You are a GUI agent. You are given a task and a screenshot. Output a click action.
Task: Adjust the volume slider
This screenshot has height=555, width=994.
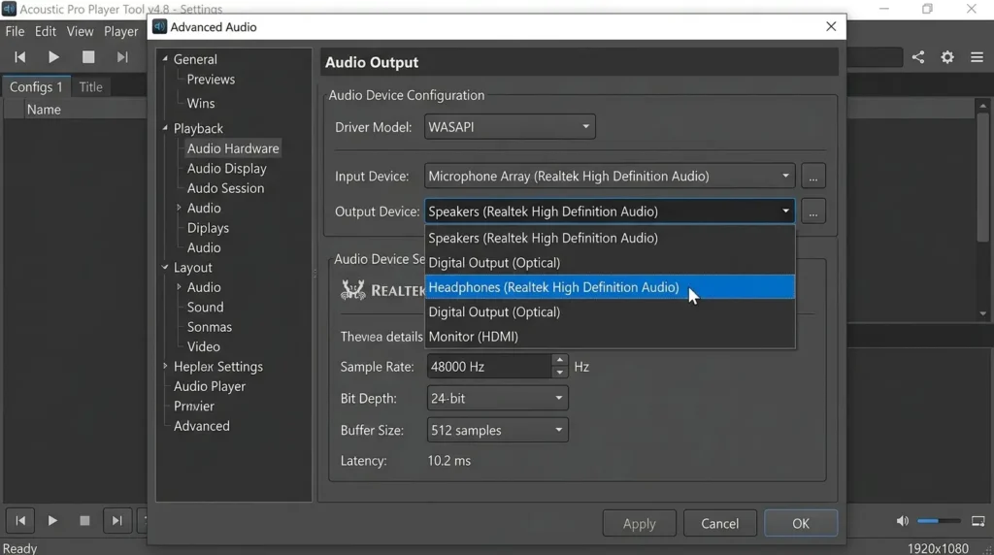pyautogui.click(x=939, y=521)
